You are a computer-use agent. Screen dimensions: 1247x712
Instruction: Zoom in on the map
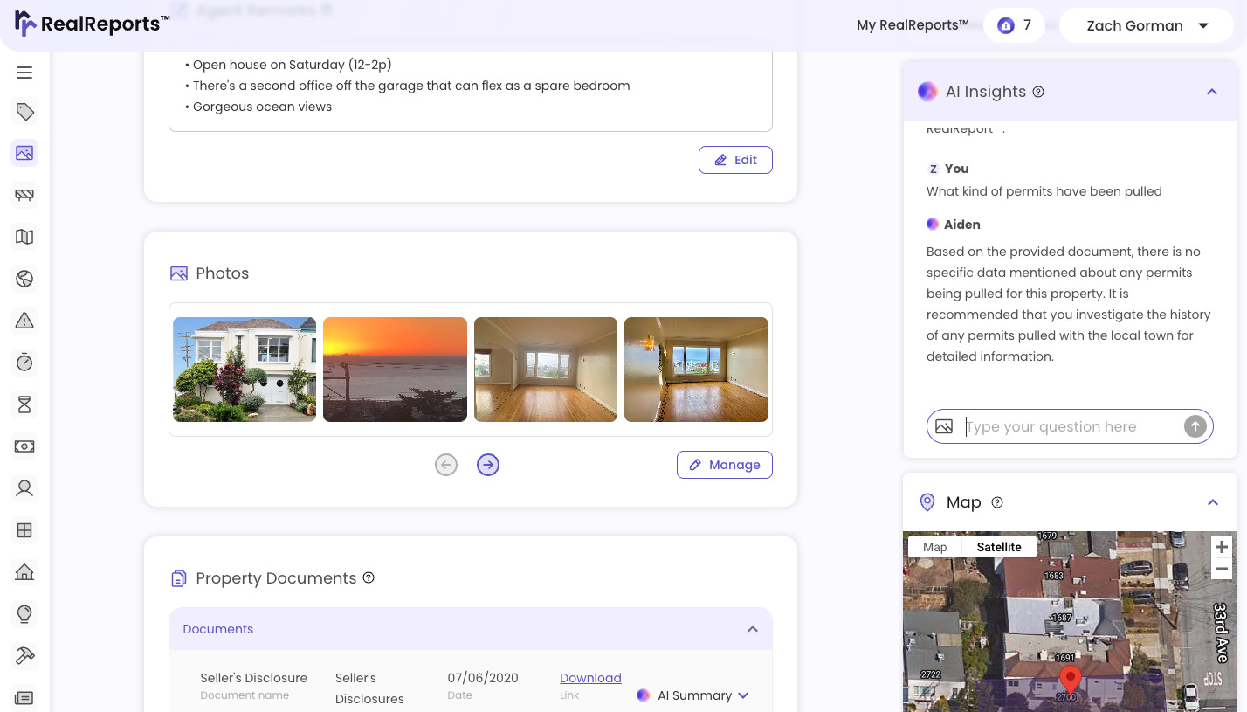click(x=1222, y=547)
